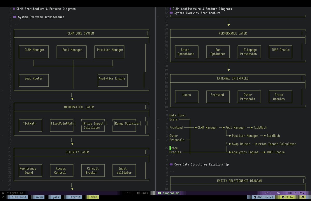Click the 'Analytics Engine' box in core system
The height and width of the screenshot is (201, 311).
point(113,80)
